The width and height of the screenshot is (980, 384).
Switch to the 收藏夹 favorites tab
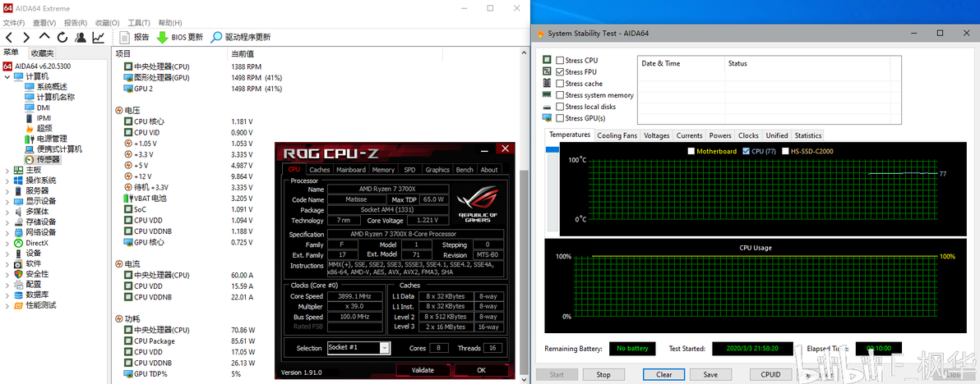(43, 53)
